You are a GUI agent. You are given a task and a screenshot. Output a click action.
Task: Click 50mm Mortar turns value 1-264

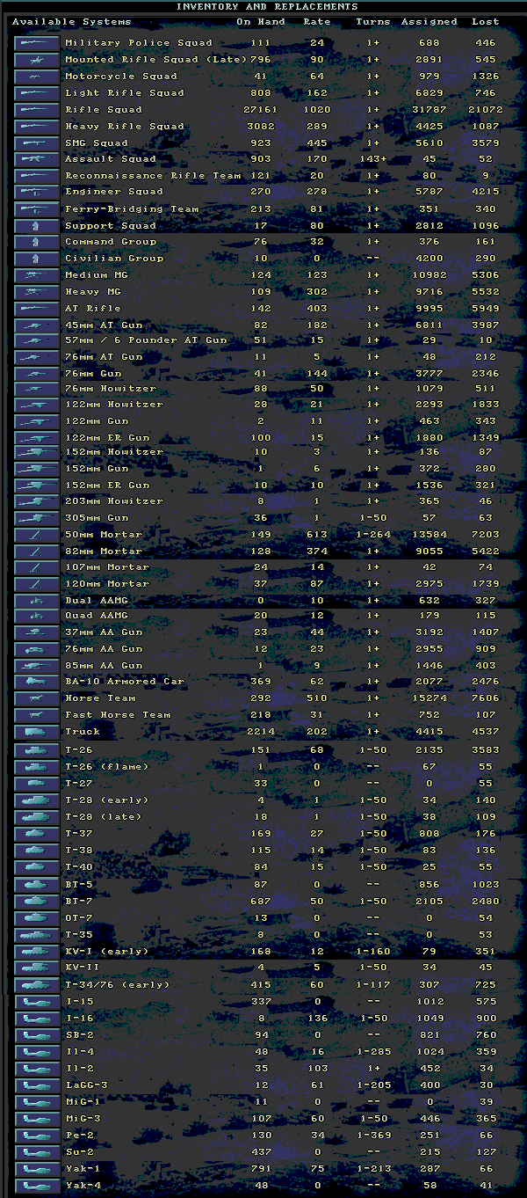[x=373, y=534]
